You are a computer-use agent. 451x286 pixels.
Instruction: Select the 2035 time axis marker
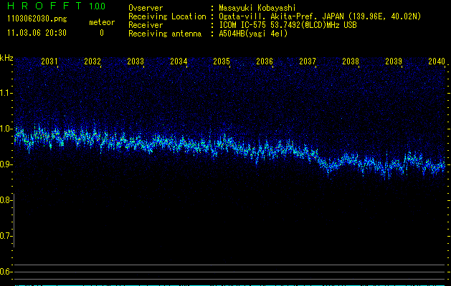click(x=222, y=62)
